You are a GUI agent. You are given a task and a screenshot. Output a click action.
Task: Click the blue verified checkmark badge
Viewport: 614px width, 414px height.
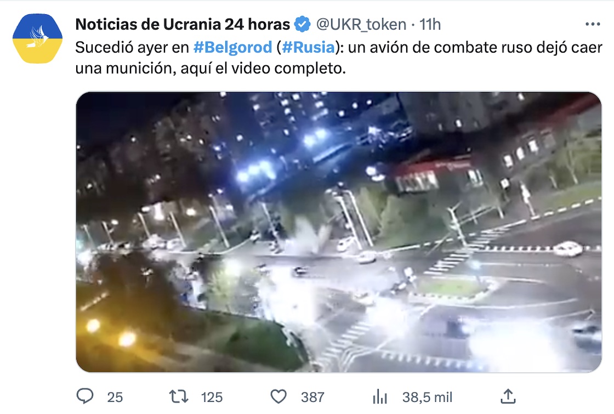click(x=302, y=24)
